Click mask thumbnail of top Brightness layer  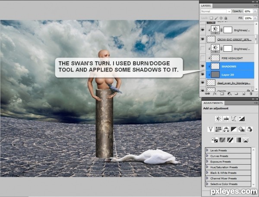point(228,30)
